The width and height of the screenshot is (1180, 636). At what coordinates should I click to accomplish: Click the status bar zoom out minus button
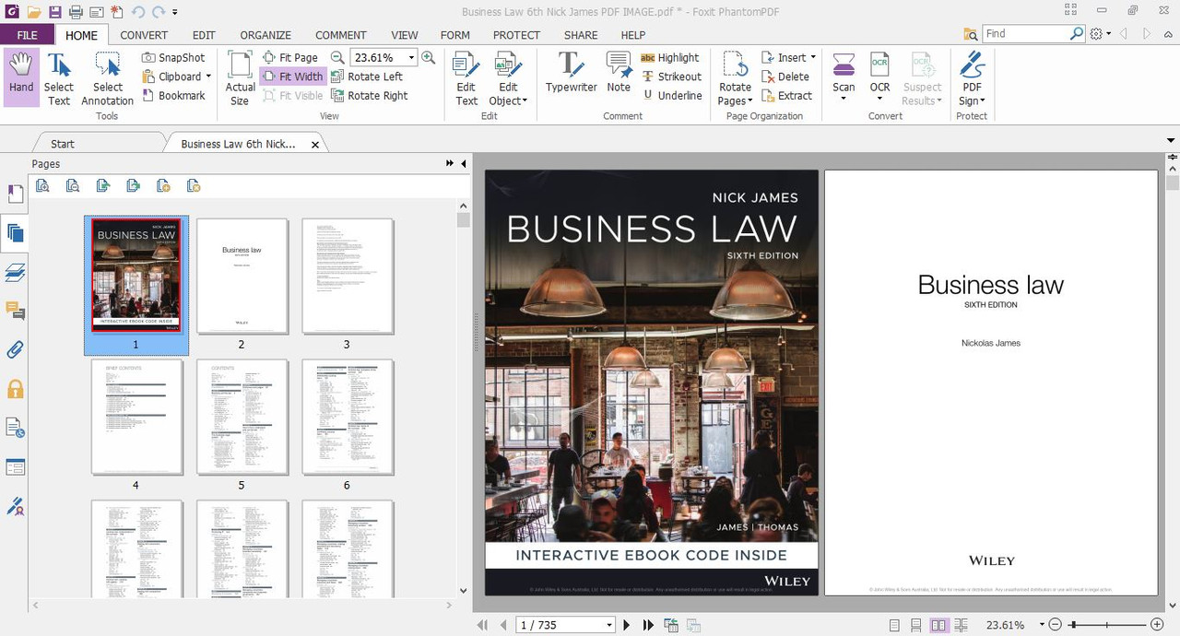point(1056,625)
